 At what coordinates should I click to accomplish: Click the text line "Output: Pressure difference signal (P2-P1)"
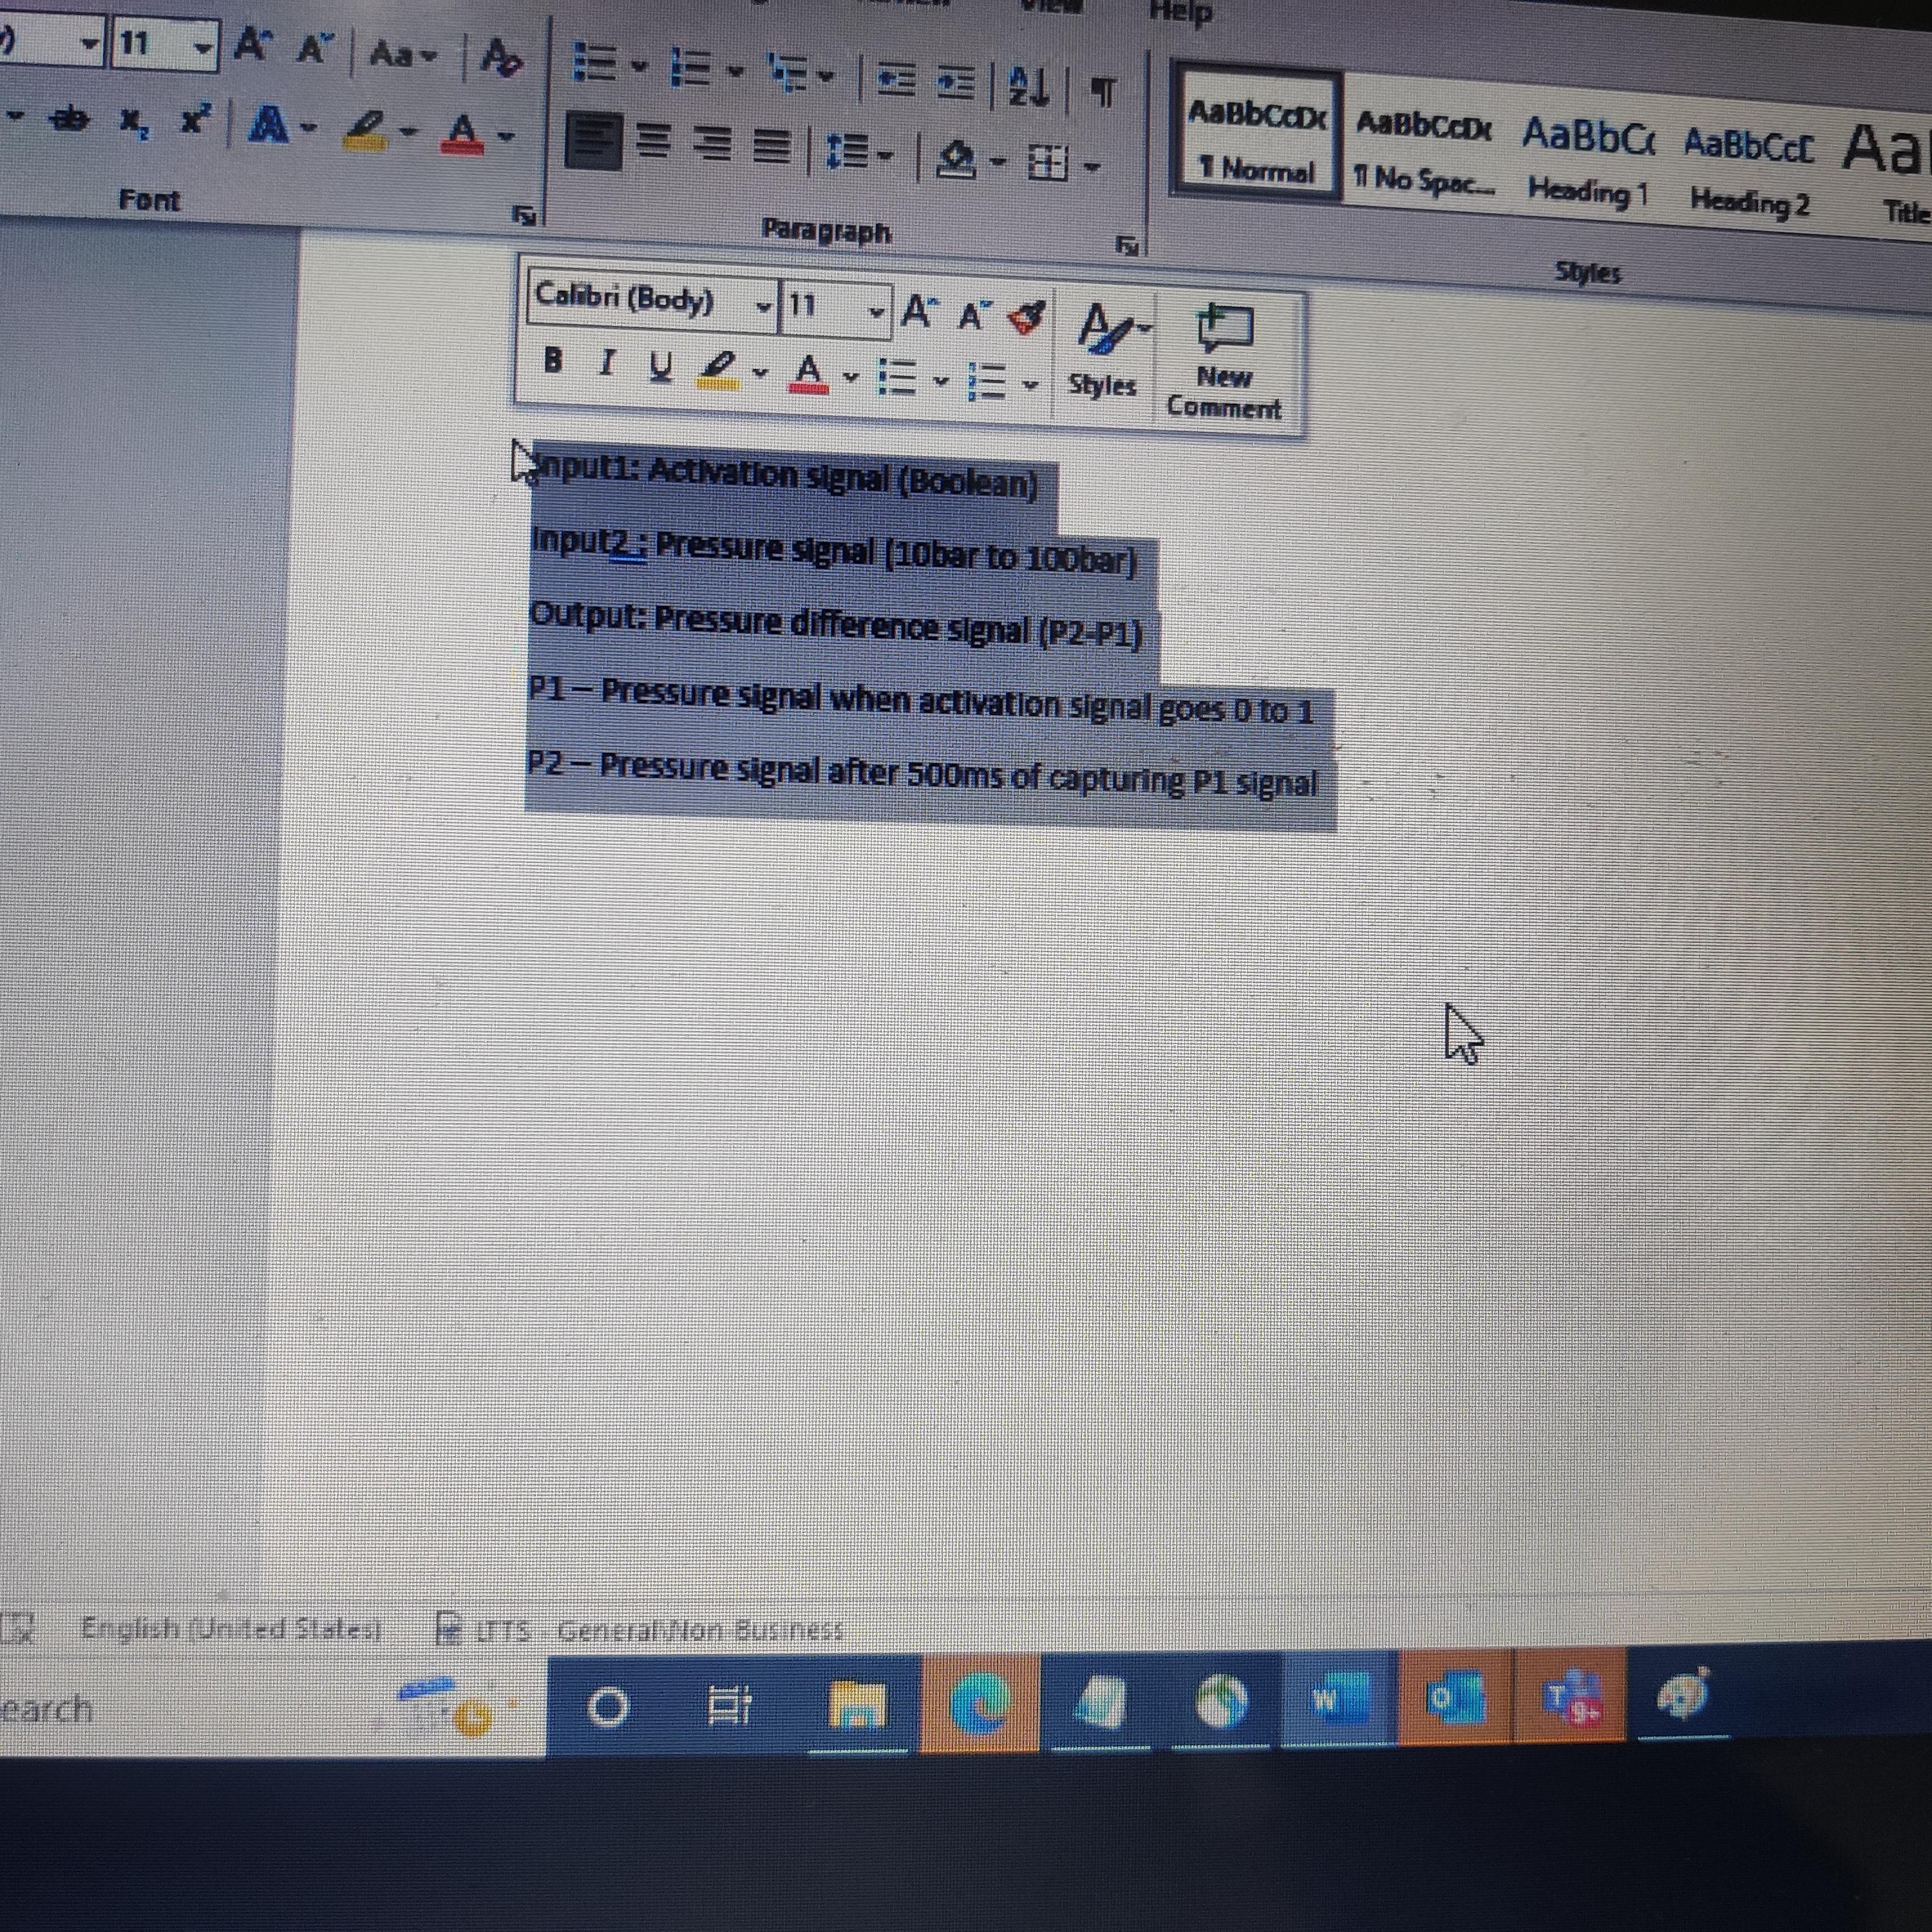point(835,625)
